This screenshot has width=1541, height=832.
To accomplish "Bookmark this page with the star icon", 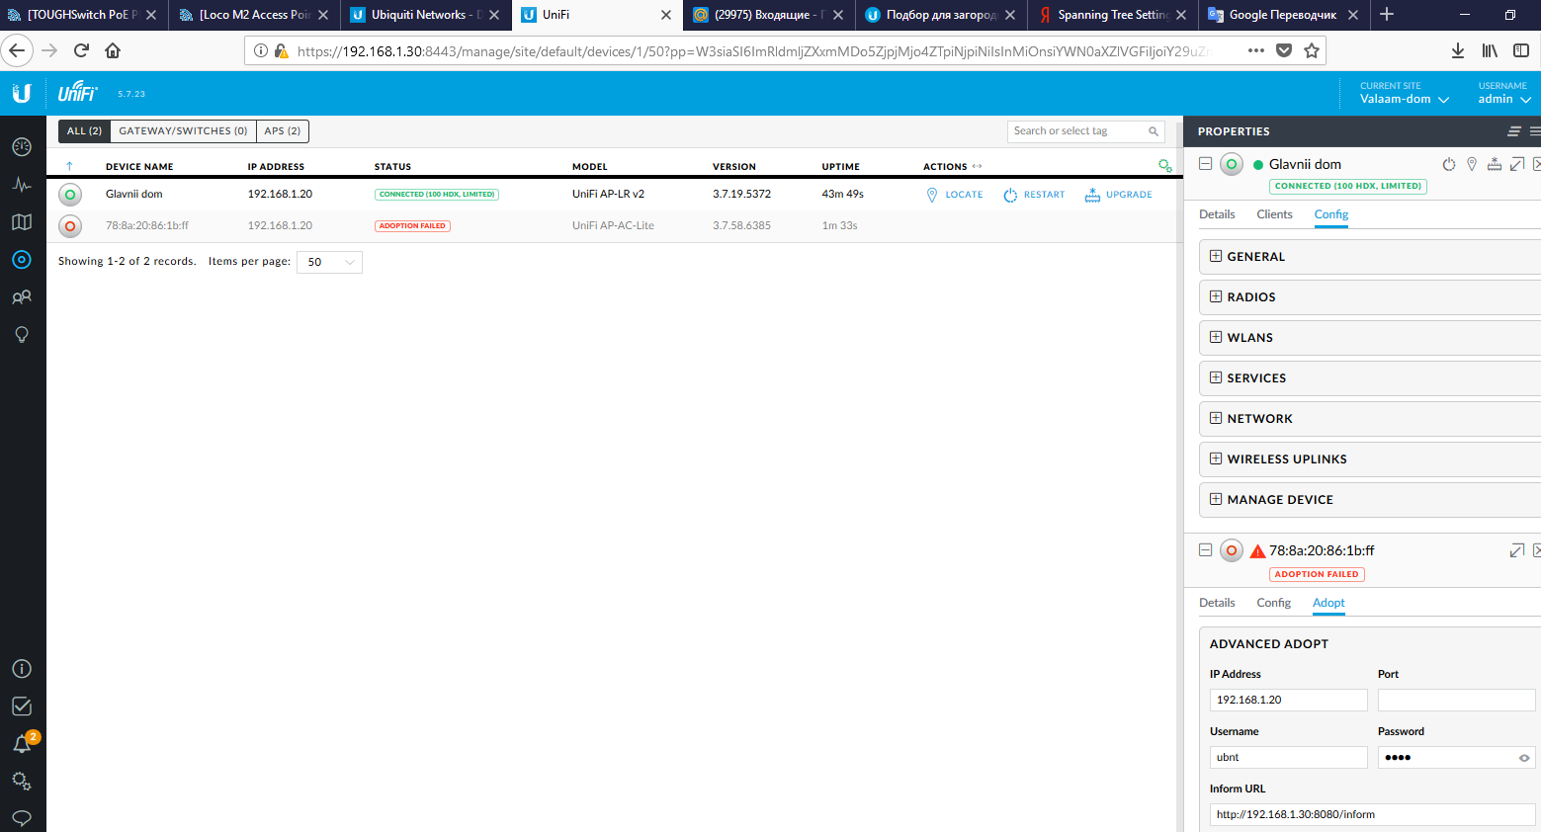I will tap(1312, 50).
